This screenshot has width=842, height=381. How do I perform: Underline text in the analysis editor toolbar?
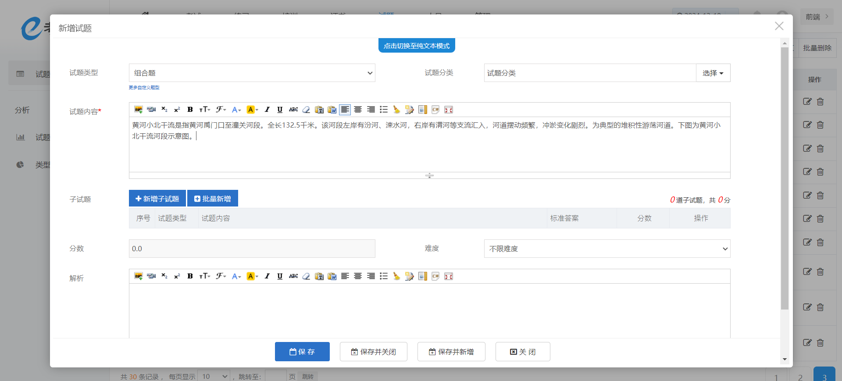(280, 276)
